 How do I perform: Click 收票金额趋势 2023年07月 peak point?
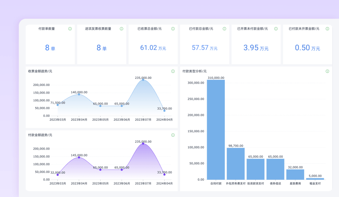coord(143,80)
